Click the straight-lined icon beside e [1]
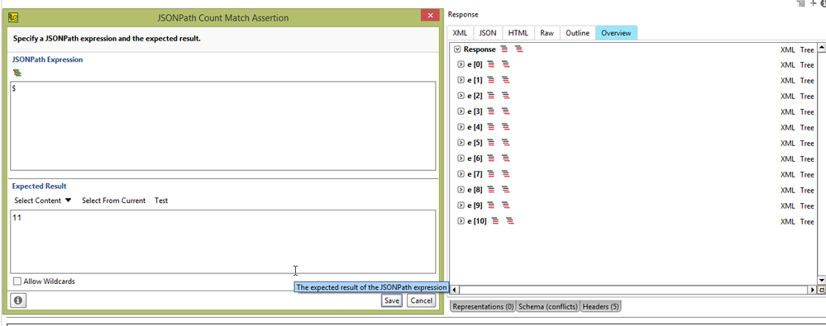Image resolution: width=826 pixels, height=326 pixels. coord(491,80)
